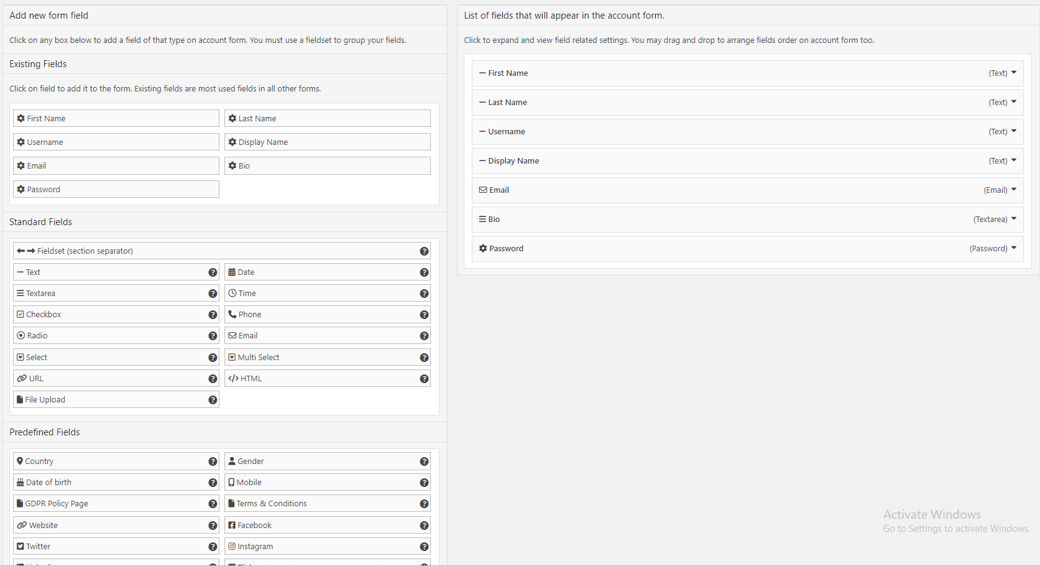
Task: Expand the Email field settings arrow
Action: (1013, 190)
